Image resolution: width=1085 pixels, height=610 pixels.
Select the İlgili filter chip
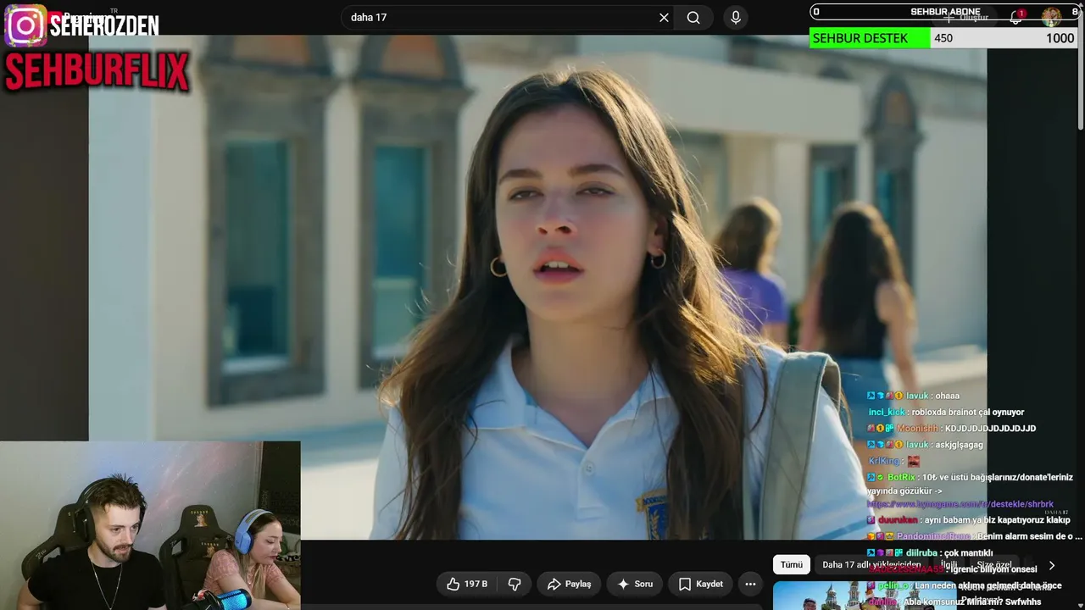(949, 565)
